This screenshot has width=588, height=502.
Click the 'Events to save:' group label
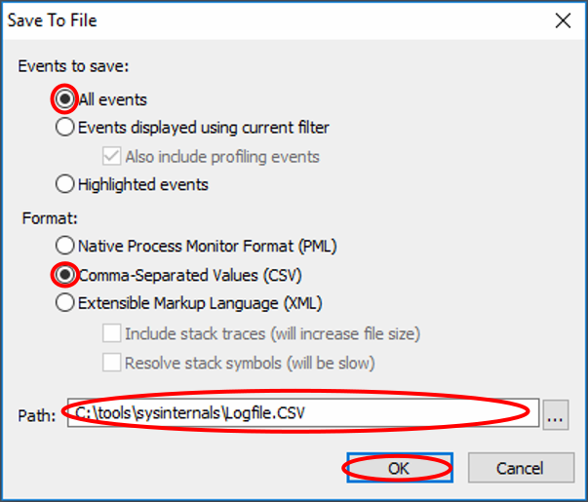[73, 66]
